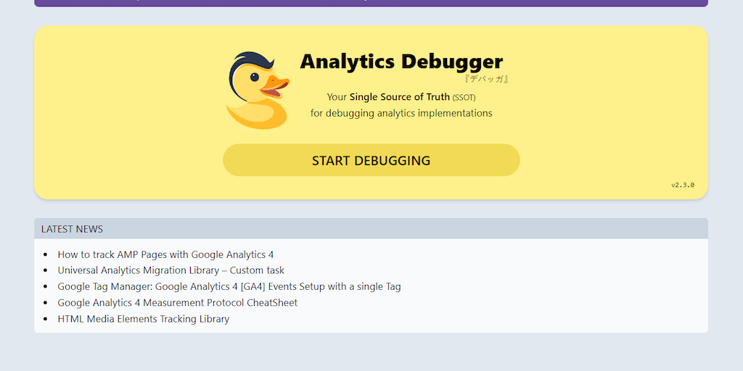The height and width of the screenshot is (371, 743).
Task: Click the bullet beside Measurement Protocol CheatSheet
Action: click(x=45, y=303)
